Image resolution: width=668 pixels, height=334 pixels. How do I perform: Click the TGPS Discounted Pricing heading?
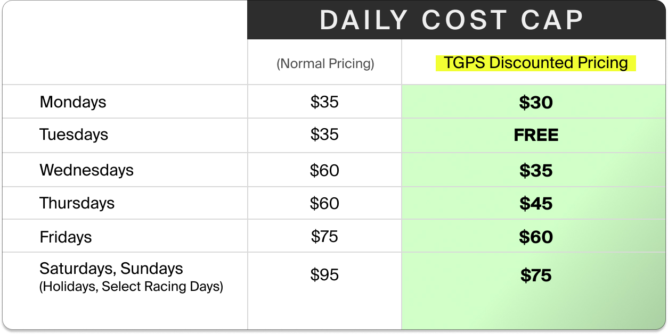[535, 63]
